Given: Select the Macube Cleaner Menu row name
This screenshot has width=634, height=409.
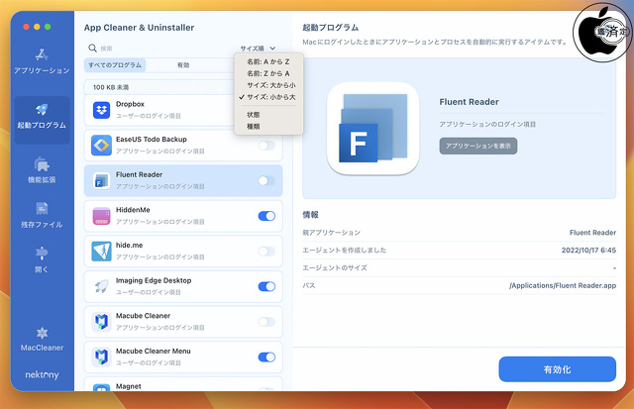Looking at the screenshot, I should coord(154,351).
